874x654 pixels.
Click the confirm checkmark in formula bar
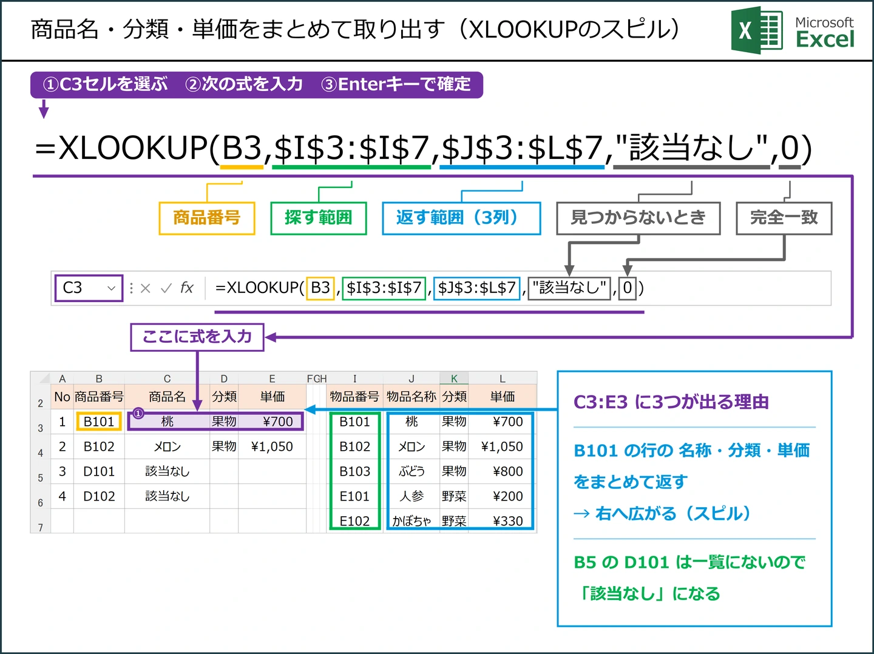click(x=166, y=288)
